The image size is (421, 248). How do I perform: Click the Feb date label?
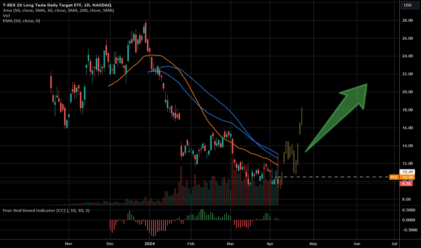click(191, 243)
